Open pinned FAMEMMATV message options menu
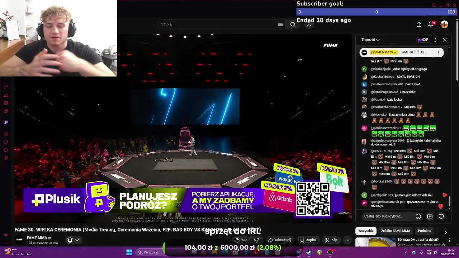The width and height of the screenshot is (459, 258). (438, 52)
